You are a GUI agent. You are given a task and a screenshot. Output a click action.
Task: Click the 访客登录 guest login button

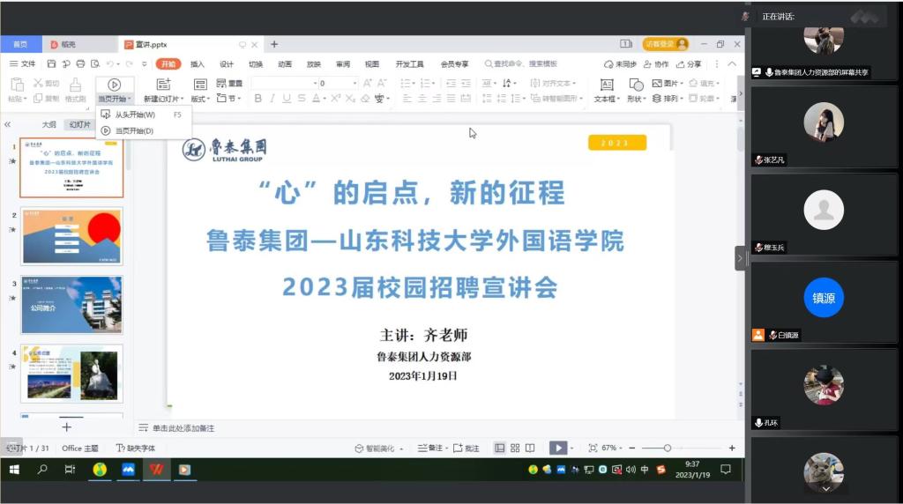coord(665,44)
